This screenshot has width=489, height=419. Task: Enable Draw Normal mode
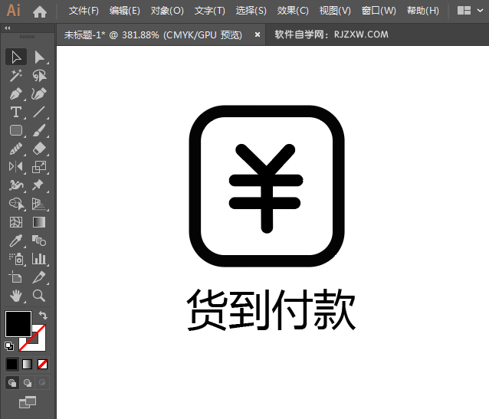tap(12, 382)
